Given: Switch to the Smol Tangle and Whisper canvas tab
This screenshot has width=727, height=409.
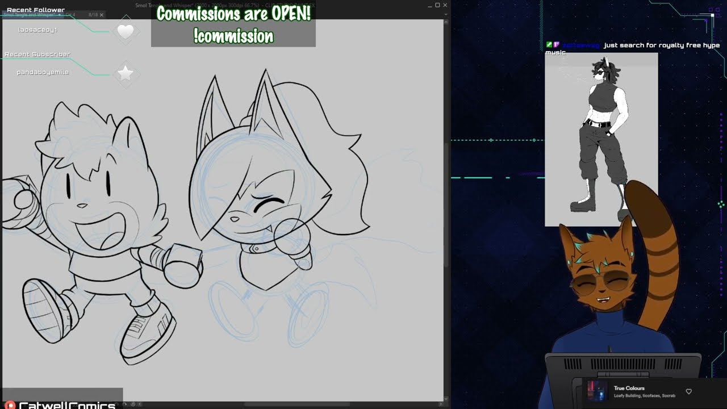Looking at the screenshot, I should pos(34,15).
